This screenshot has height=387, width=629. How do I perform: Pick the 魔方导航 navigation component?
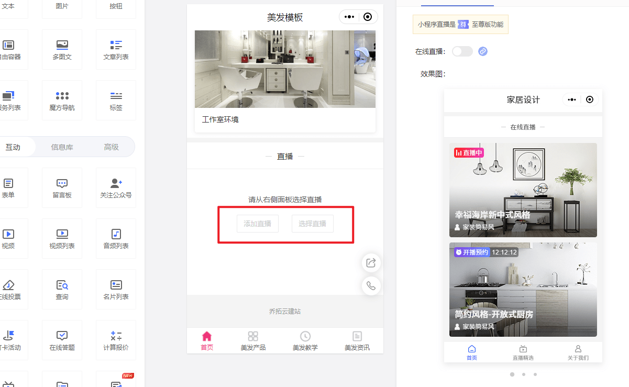pyautogui.click(x=62, y=100)
